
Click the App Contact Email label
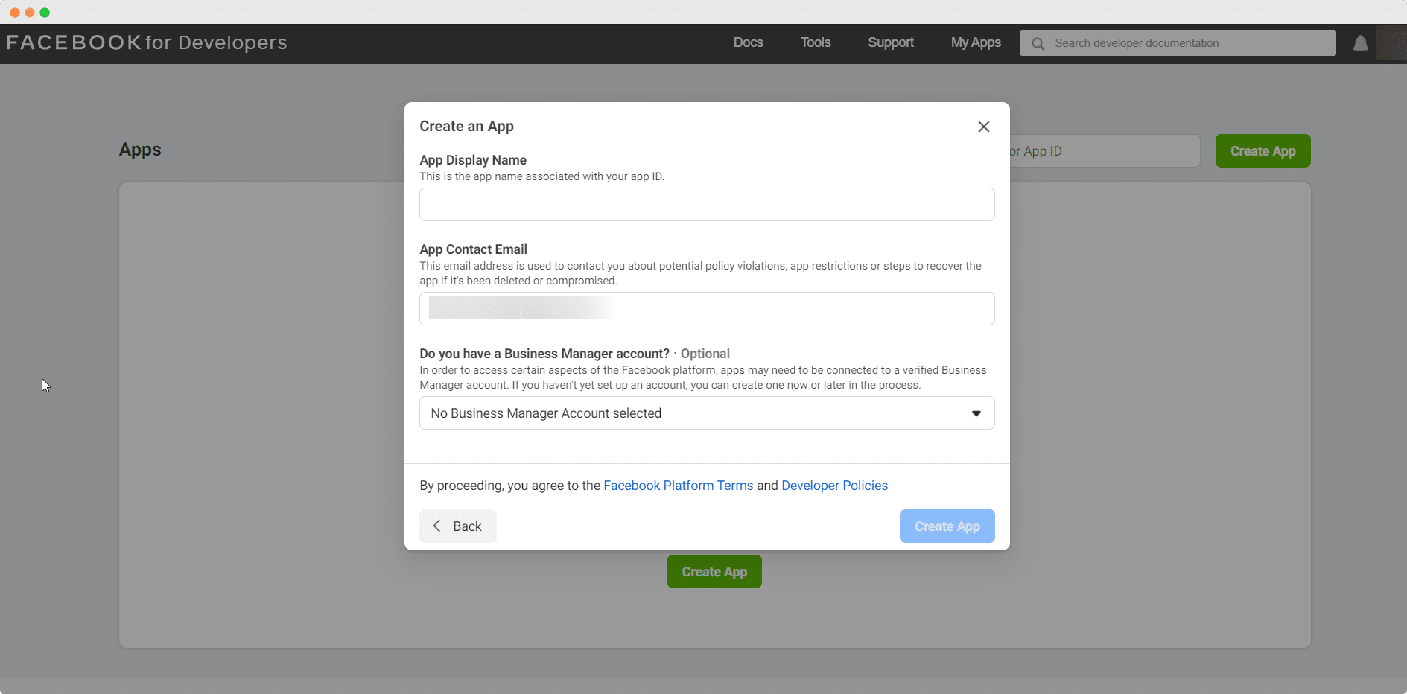(x=473, y=249)
